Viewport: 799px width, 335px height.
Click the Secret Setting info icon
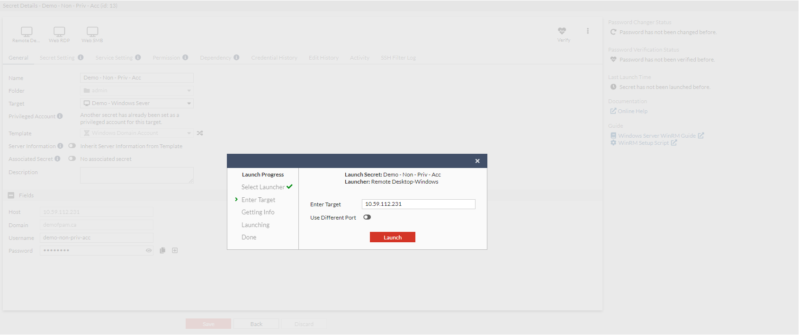pos(81,57)
